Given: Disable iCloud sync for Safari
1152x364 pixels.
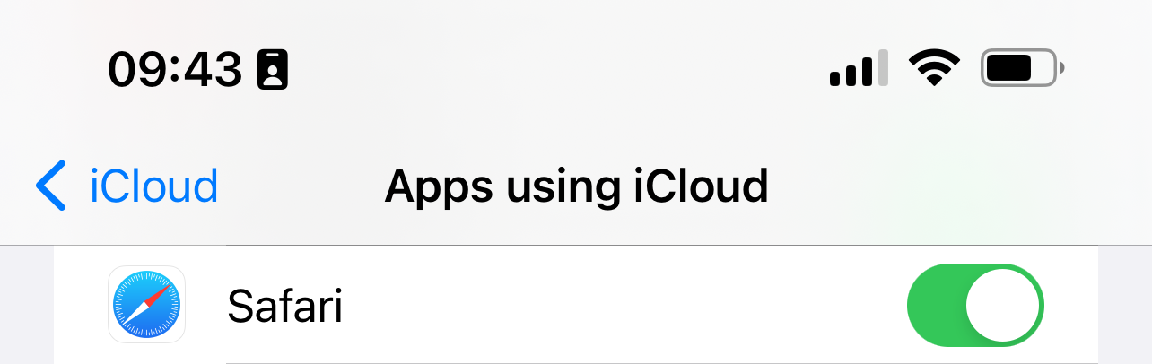Looking at the screenshot, I should pos(976,305).
